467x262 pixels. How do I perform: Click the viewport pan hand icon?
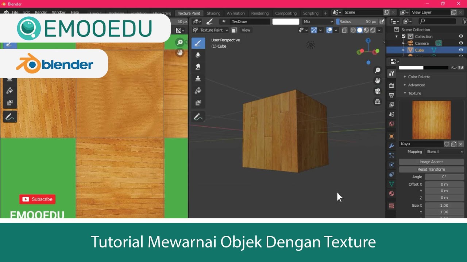[x=378, y=81]
